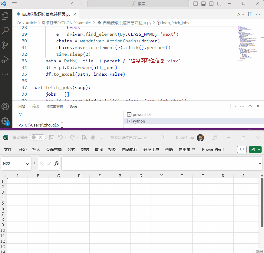Run the Python file with the play button
Image resolution: width=264 pixels, height=253 pixels.
click(x=238, y=14)
